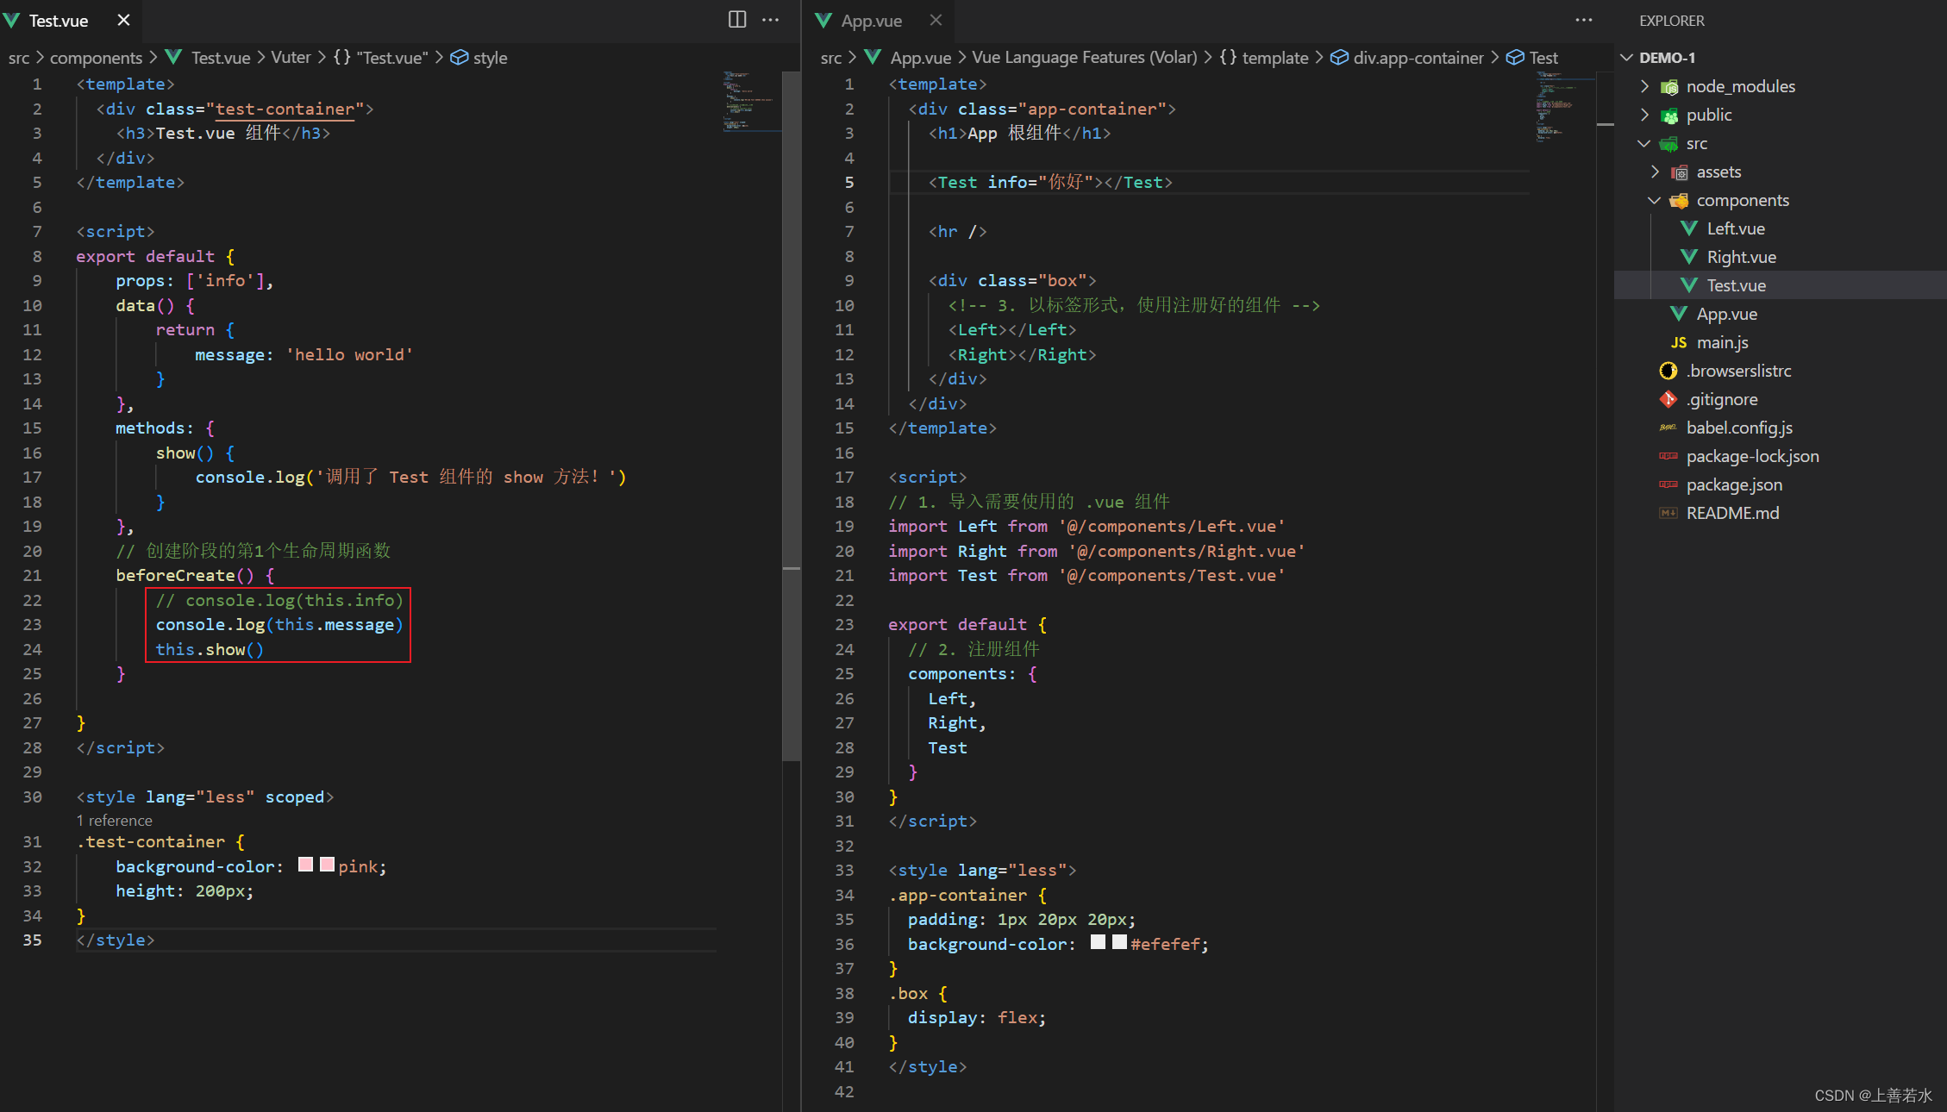The image size is (1947, 1112).
Task: Click the public folder icon
Action: 1669,116
